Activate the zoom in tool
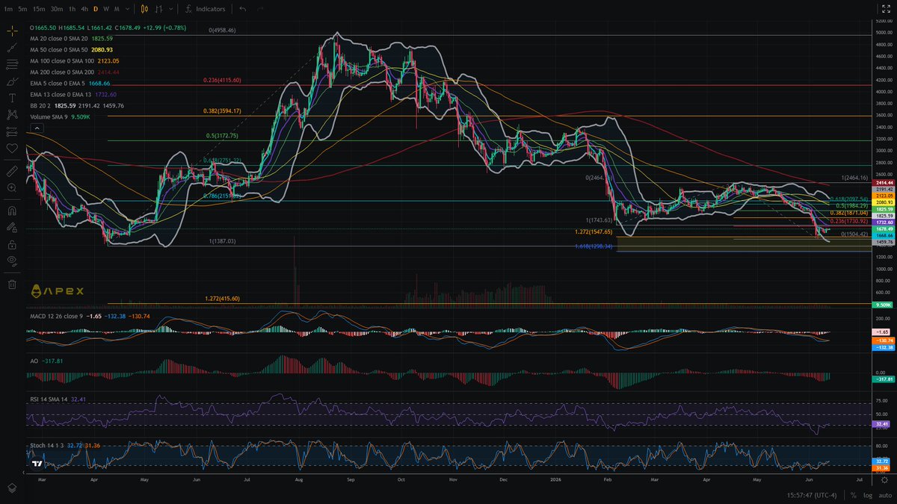The height and width of the screenshot is (504, 897). click(11, 188)
